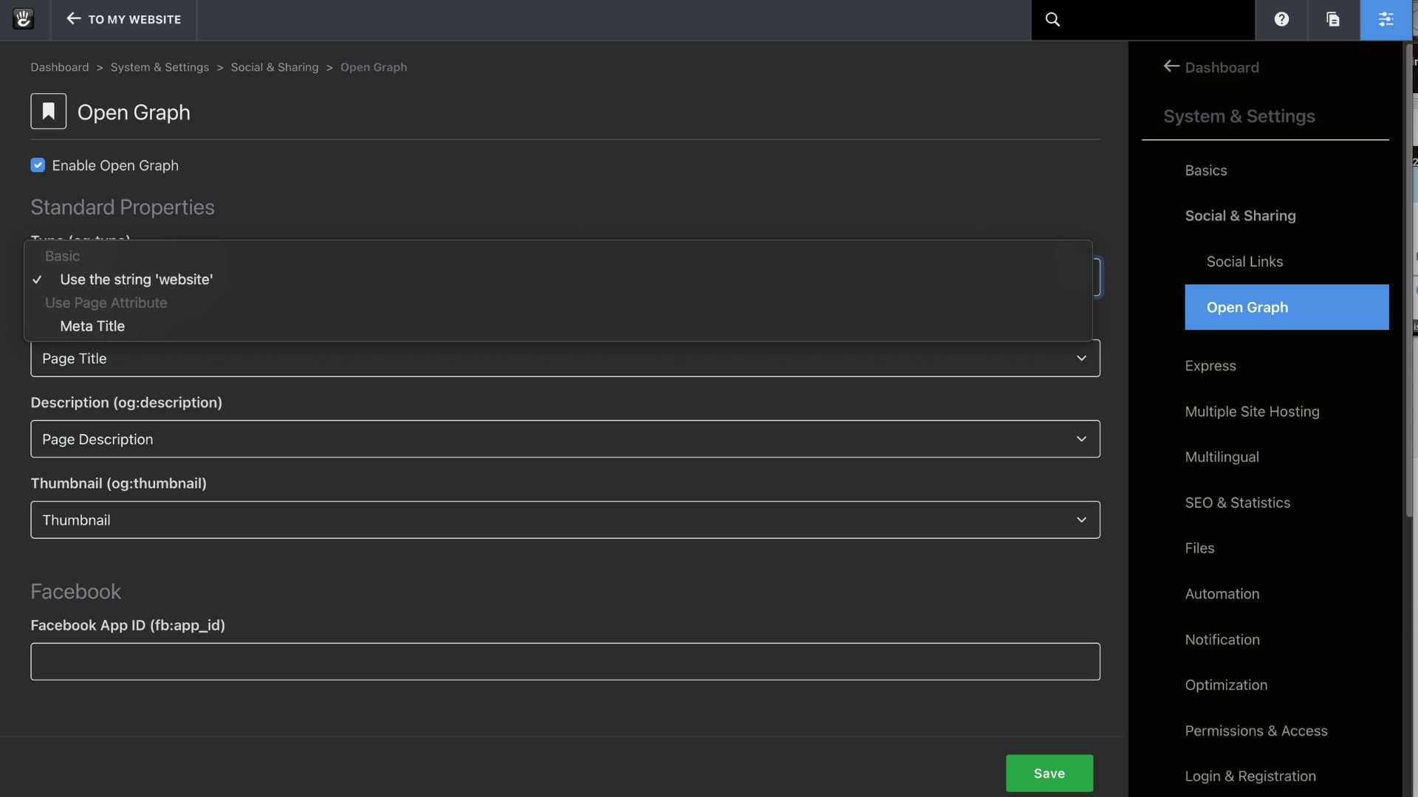The height and width of the screenshot is (797, 1418).
Task: Open SEO & Statistics sidebar section
Action: point(1237,503)
